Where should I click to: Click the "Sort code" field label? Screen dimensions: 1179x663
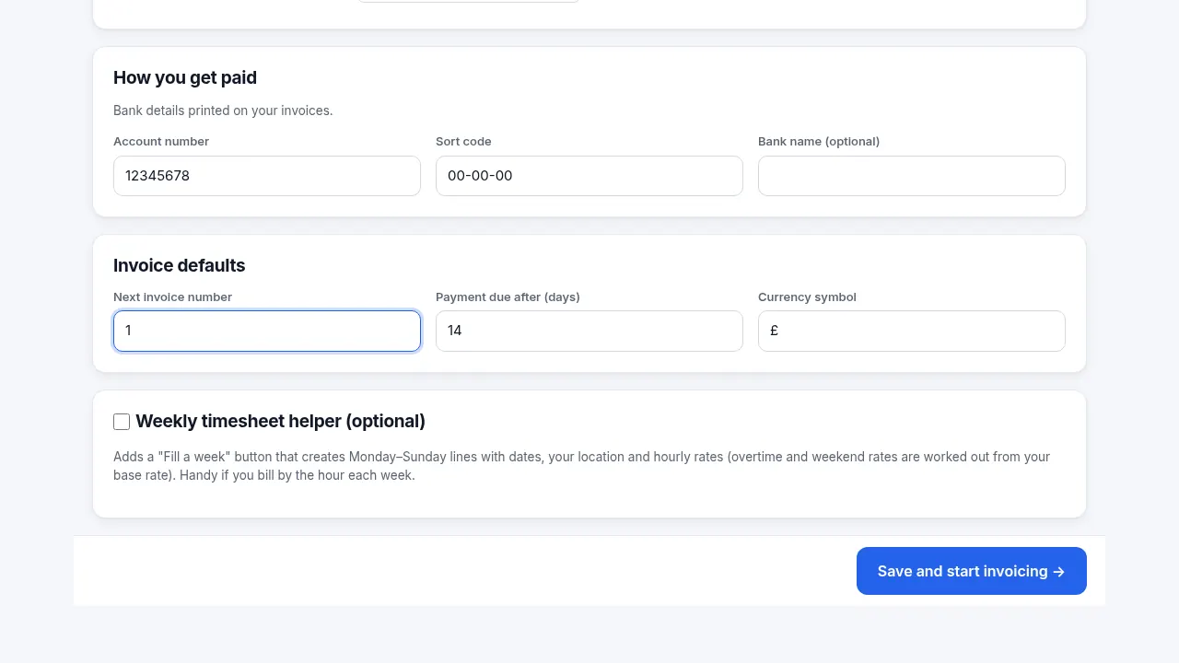pyautogui.click(x=463, y=141)
